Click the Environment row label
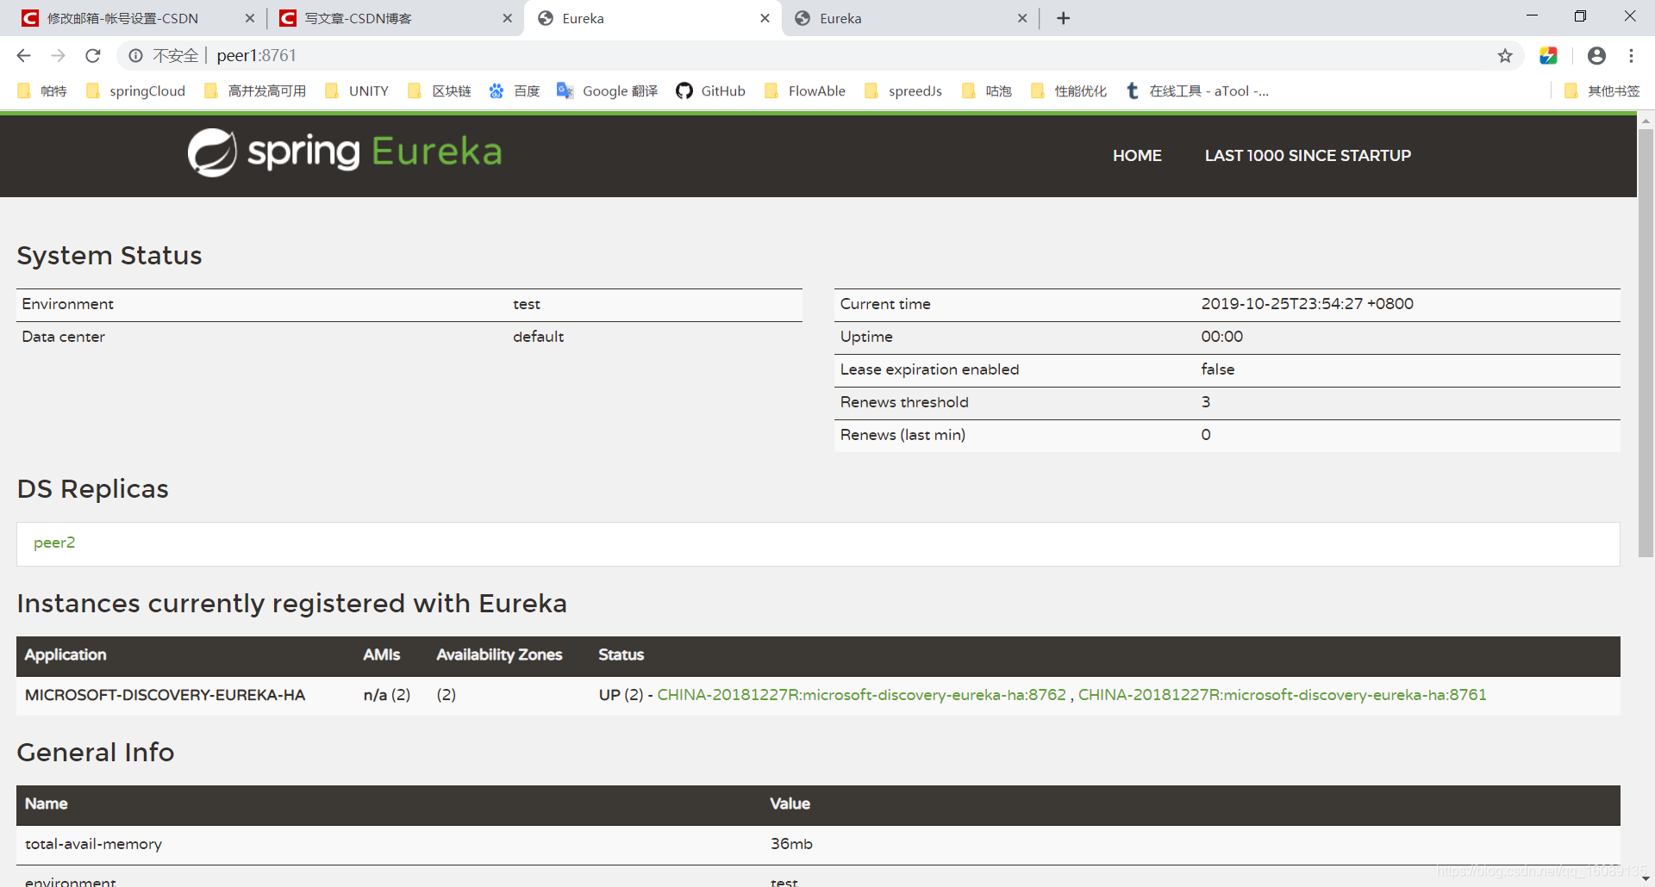Viewport: 1655px width, 887px height. (67, 304)
